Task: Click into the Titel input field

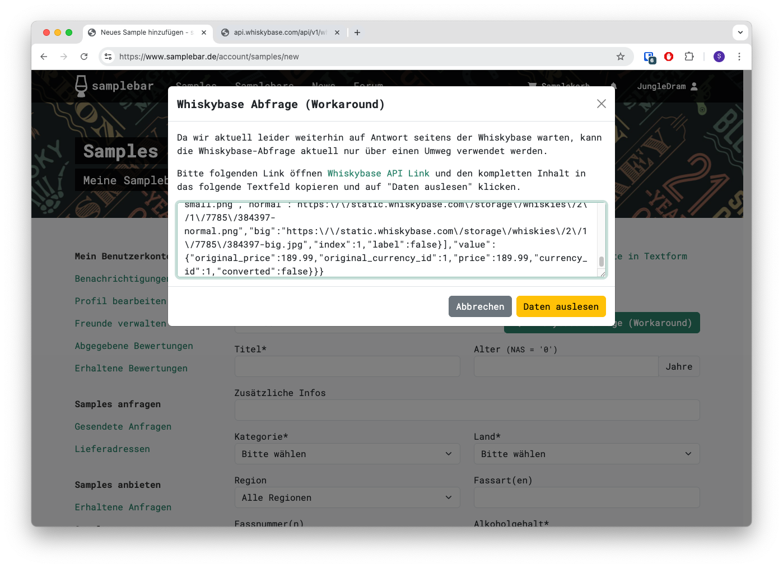Action: point(347,366)
